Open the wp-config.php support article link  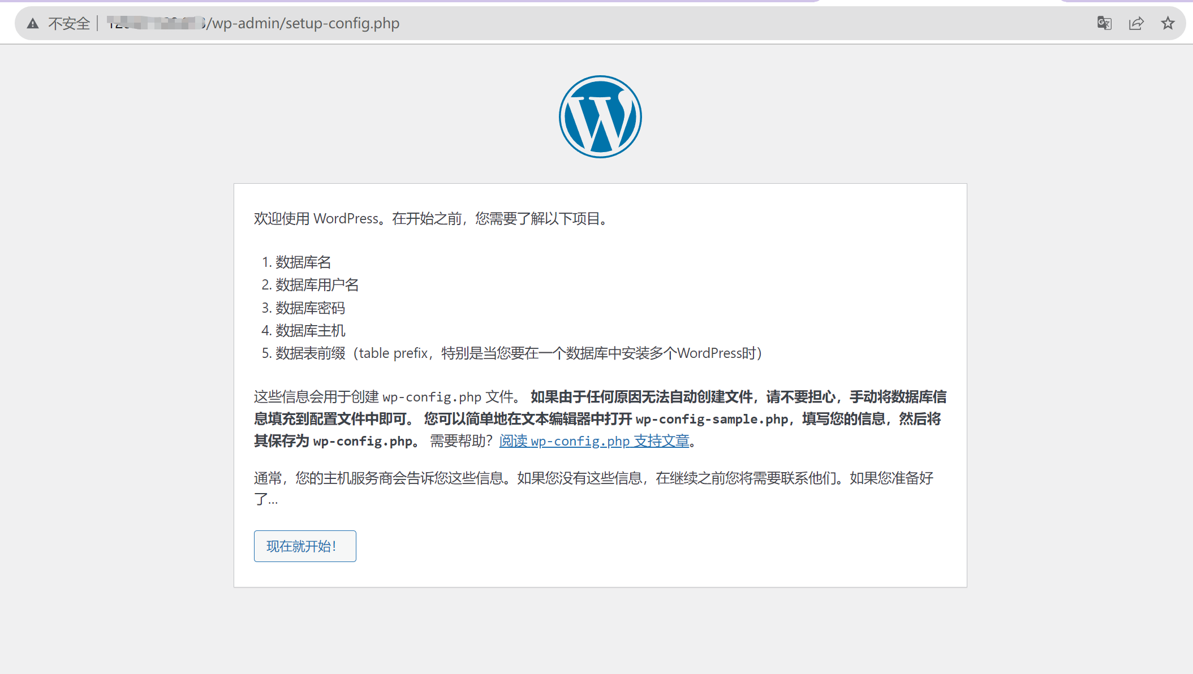point(594,441)
